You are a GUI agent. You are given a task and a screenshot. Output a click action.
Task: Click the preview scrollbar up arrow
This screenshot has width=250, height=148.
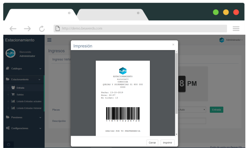coord(176,52)
